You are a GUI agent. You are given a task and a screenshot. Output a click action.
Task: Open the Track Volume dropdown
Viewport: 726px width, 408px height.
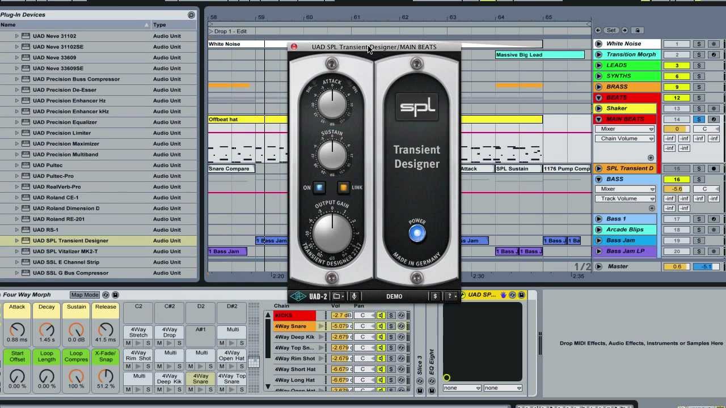pyautogui.click(x=624, y=199)
